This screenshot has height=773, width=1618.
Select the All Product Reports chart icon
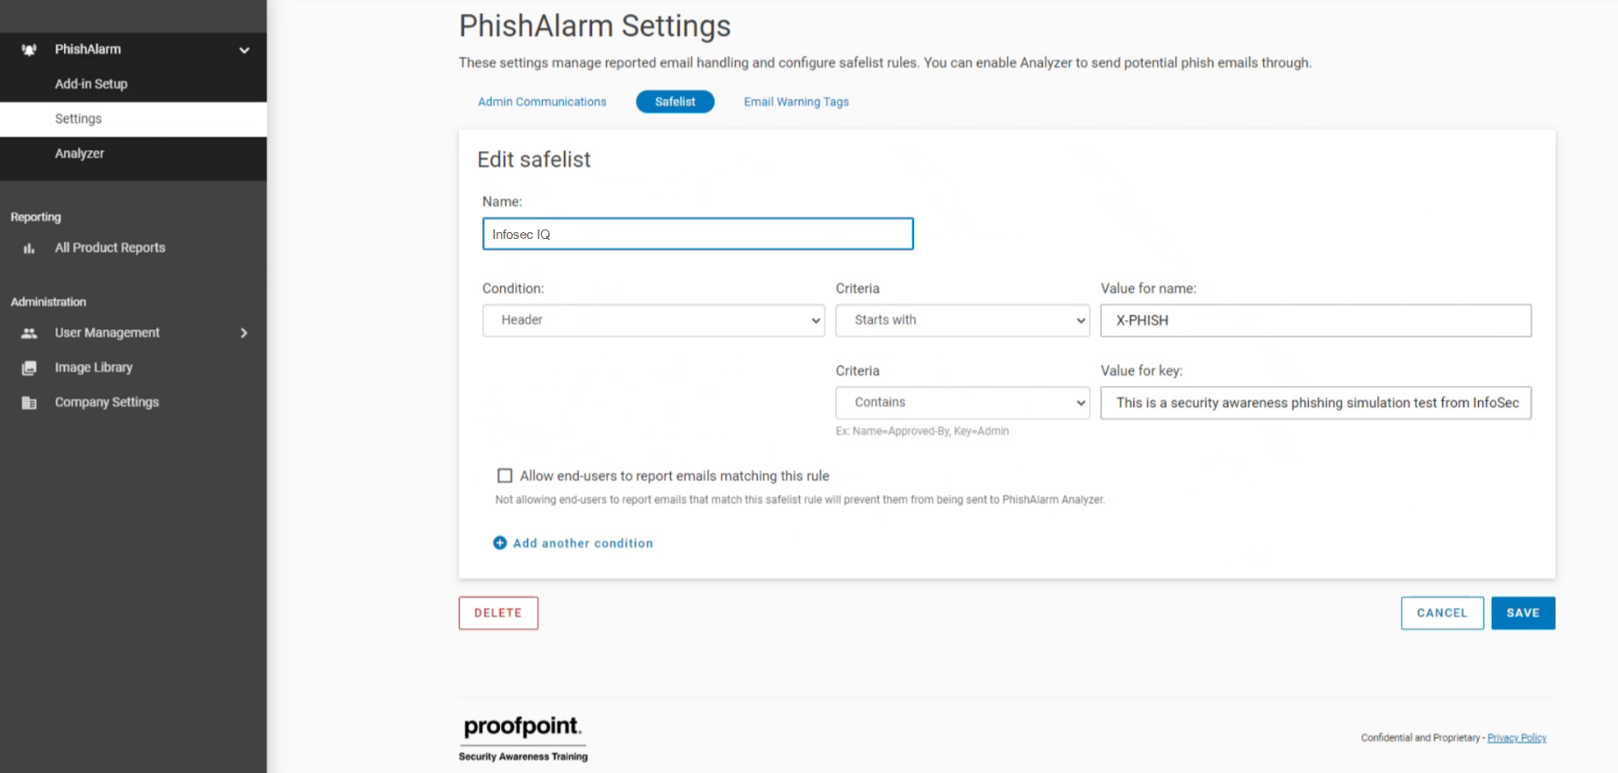coord(29,248)
